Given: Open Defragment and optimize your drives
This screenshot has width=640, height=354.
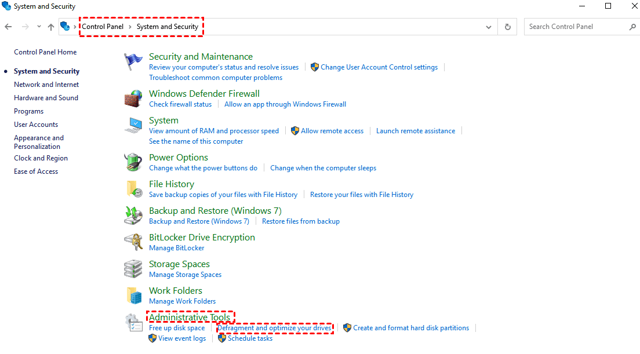Looking at the screenshot, I should (274, 328).
